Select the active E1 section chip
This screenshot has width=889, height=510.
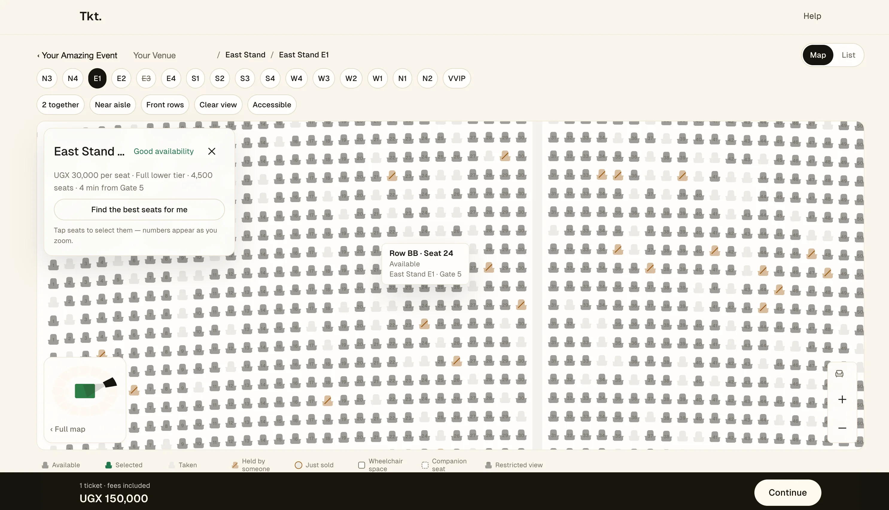click(x=97, y=78)
